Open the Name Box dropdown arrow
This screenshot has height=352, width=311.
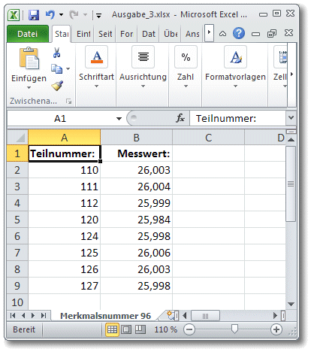pyautogui.click(x=119, y=118)
